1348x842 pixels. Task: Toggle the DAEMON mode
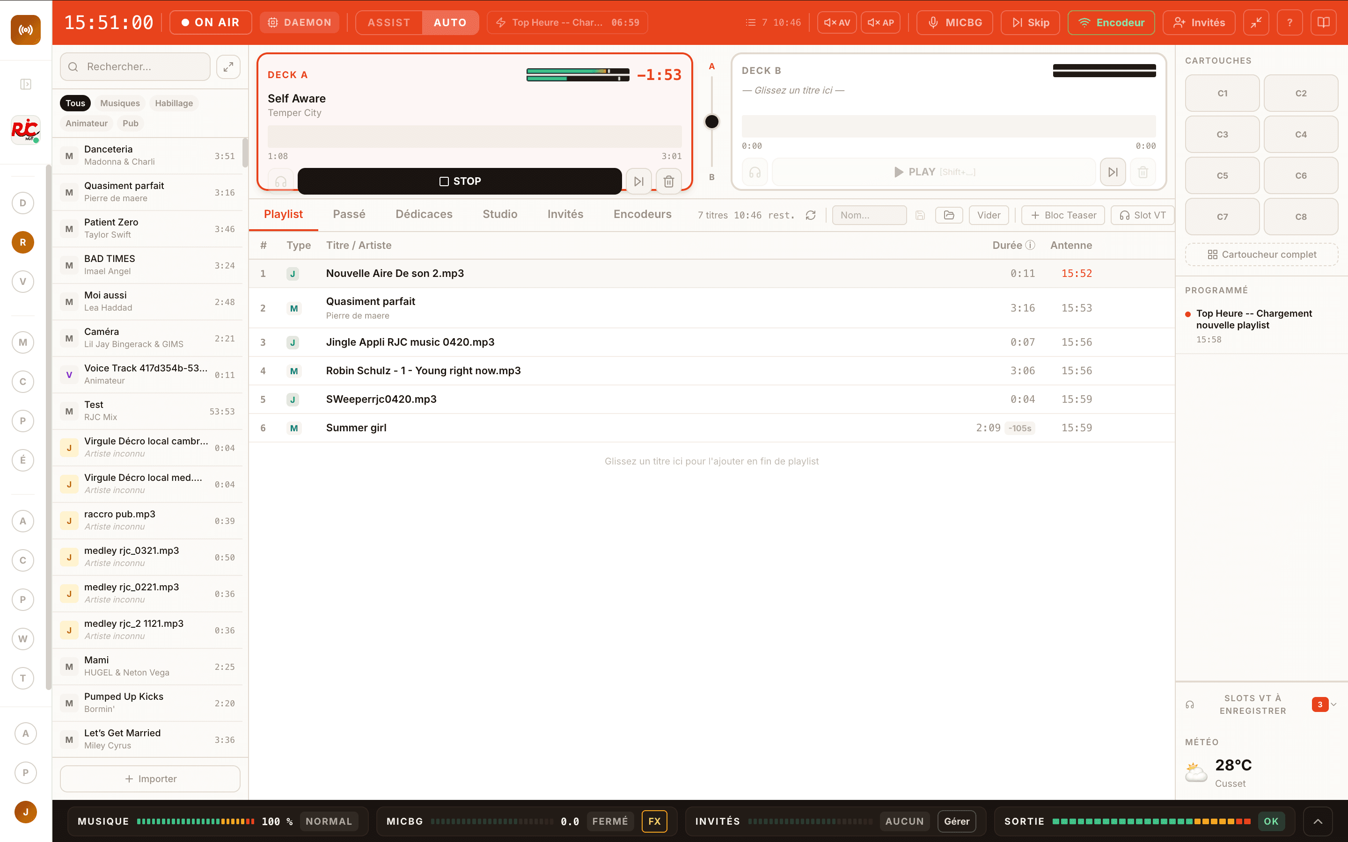click(x=300, y=22)
